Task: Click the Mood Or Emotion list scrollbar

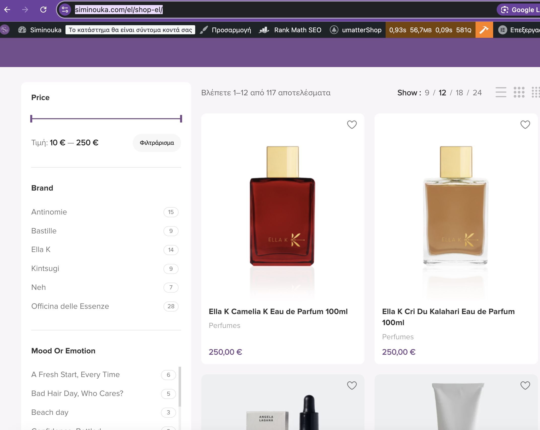Action: pyautogui.click(x=180, y=386)
